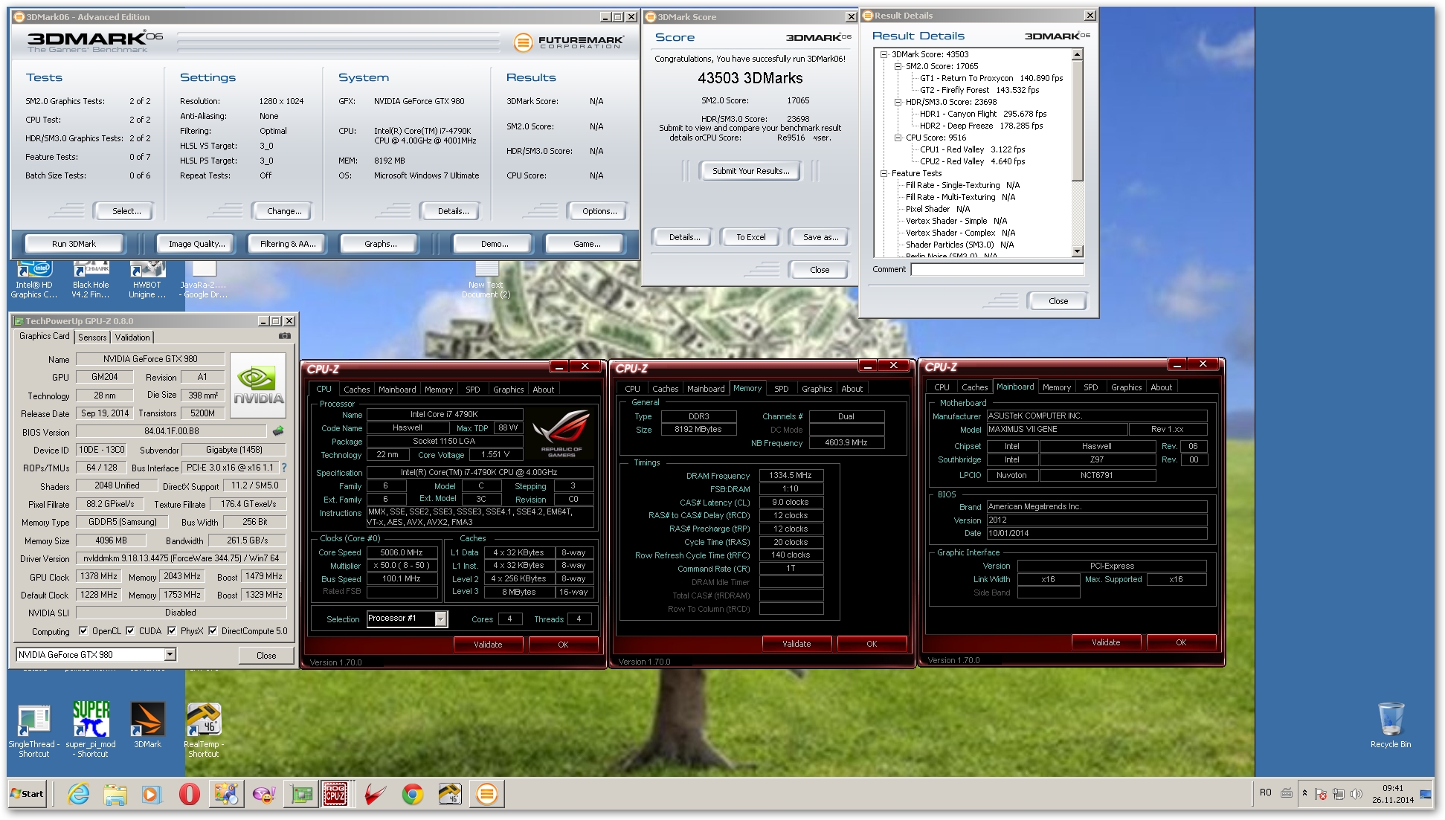The height and width of the screenshot is (820, 1445).
Task: Collapse HDR/SM3.0 Score tree node
Action: [x=898, y=102]
